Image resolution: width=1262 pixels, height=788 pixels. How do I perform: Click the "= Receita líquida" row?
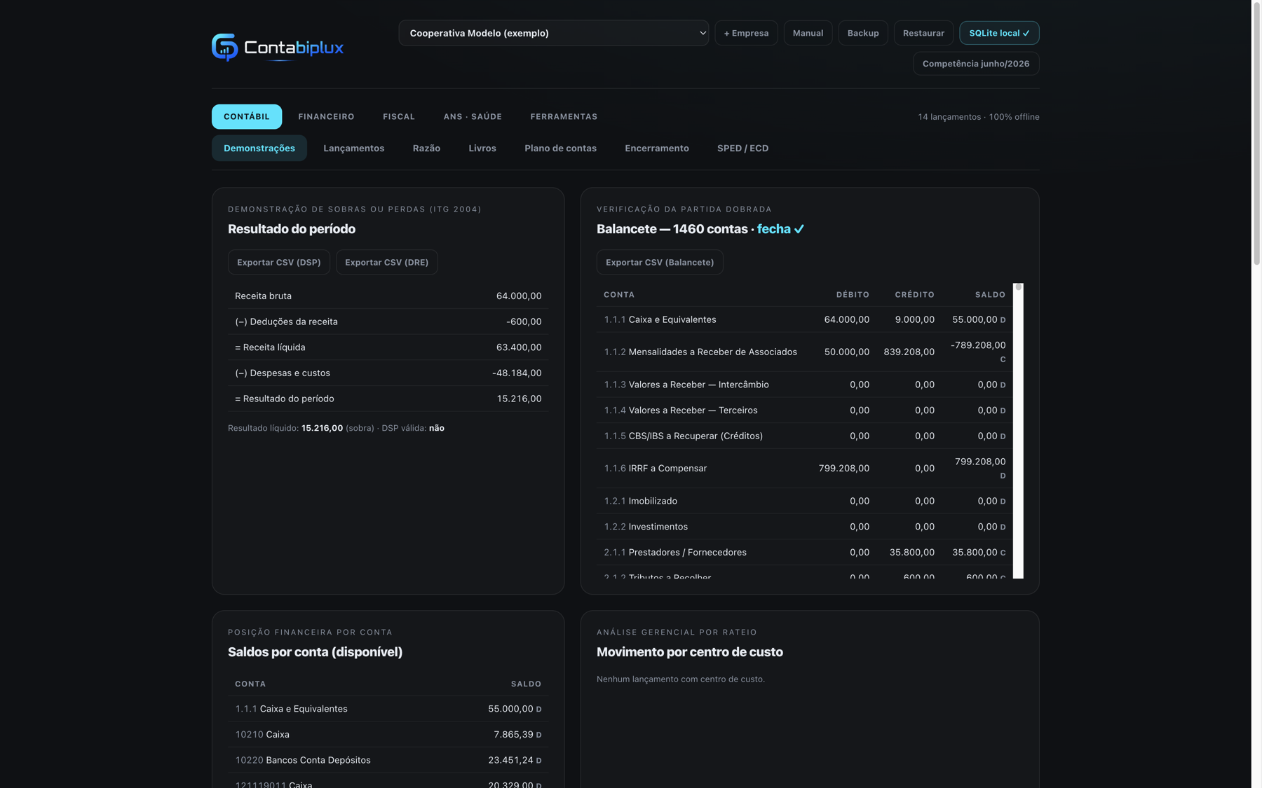pyautogui.click(x=388, y=347)
